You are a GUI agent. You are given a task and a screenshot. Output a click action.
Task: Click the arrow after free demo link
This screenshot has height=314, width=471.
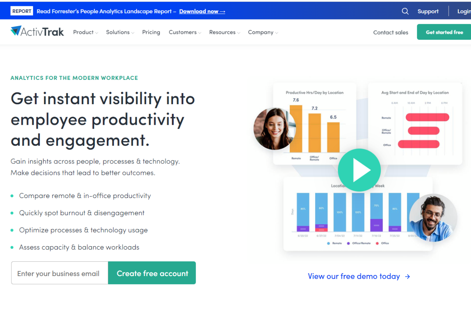coord(407,276)
